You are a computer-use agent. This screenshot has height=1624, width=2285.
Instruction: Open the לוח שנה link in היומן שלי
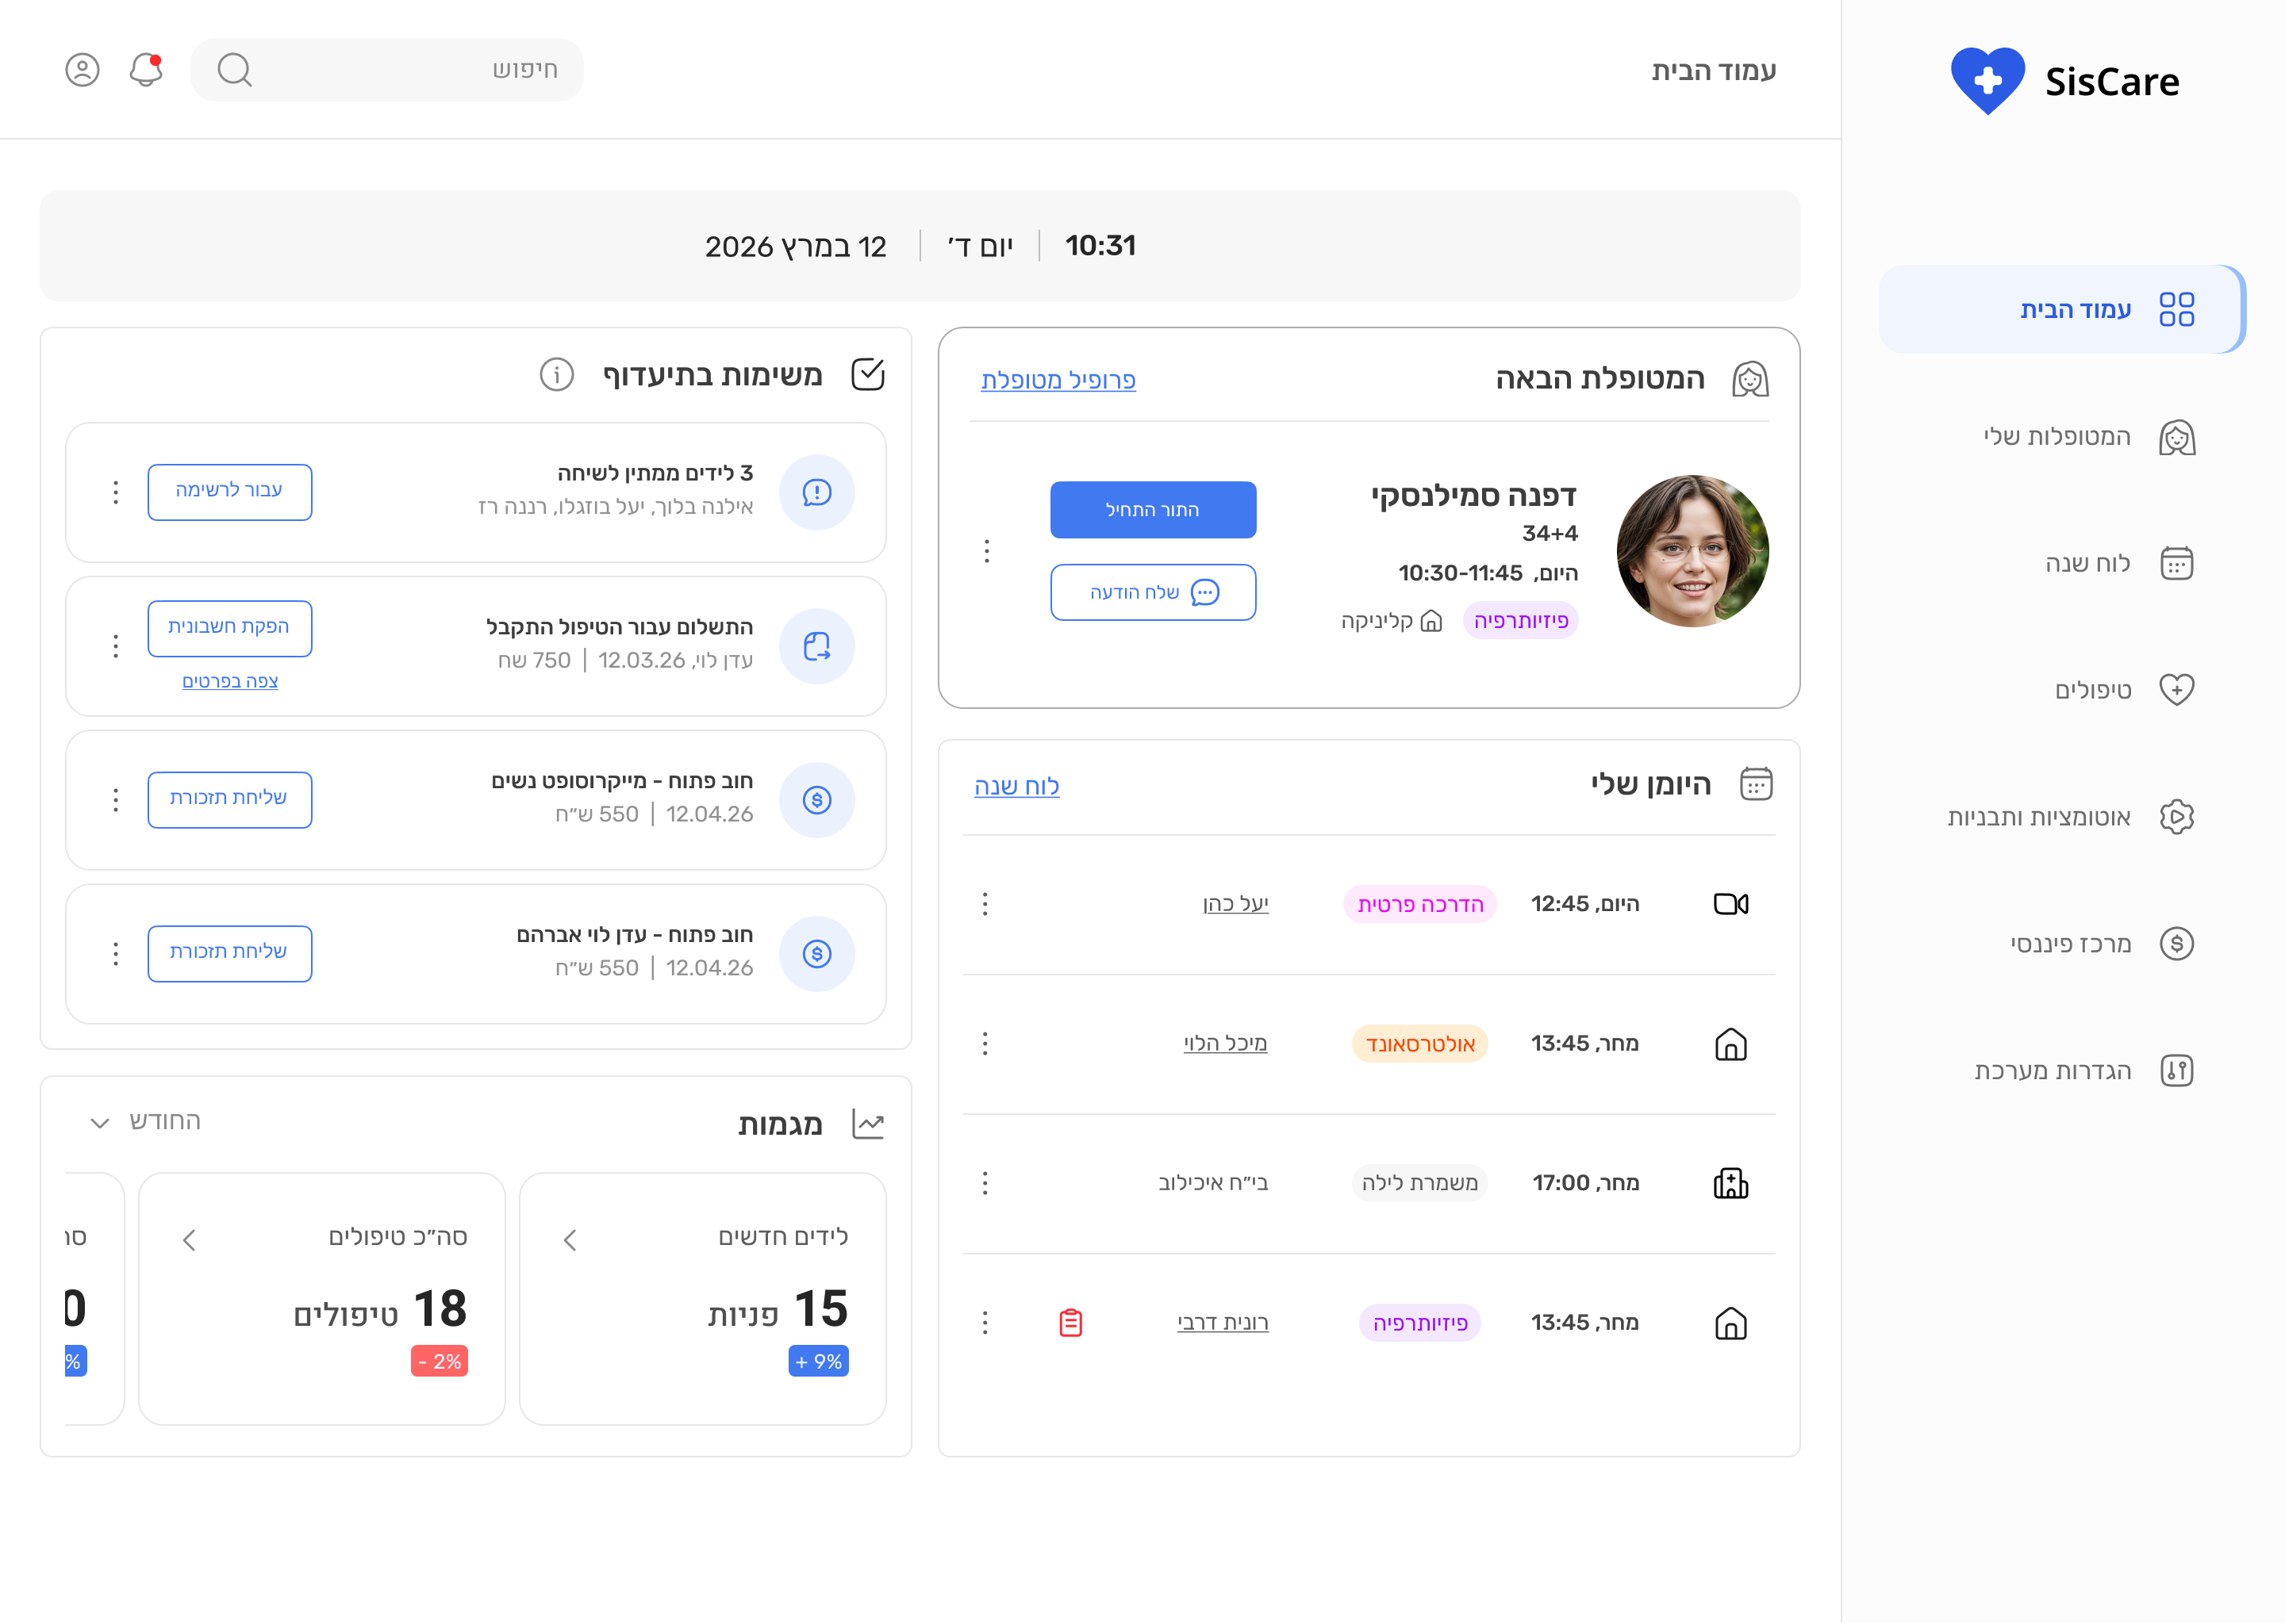1016,786
